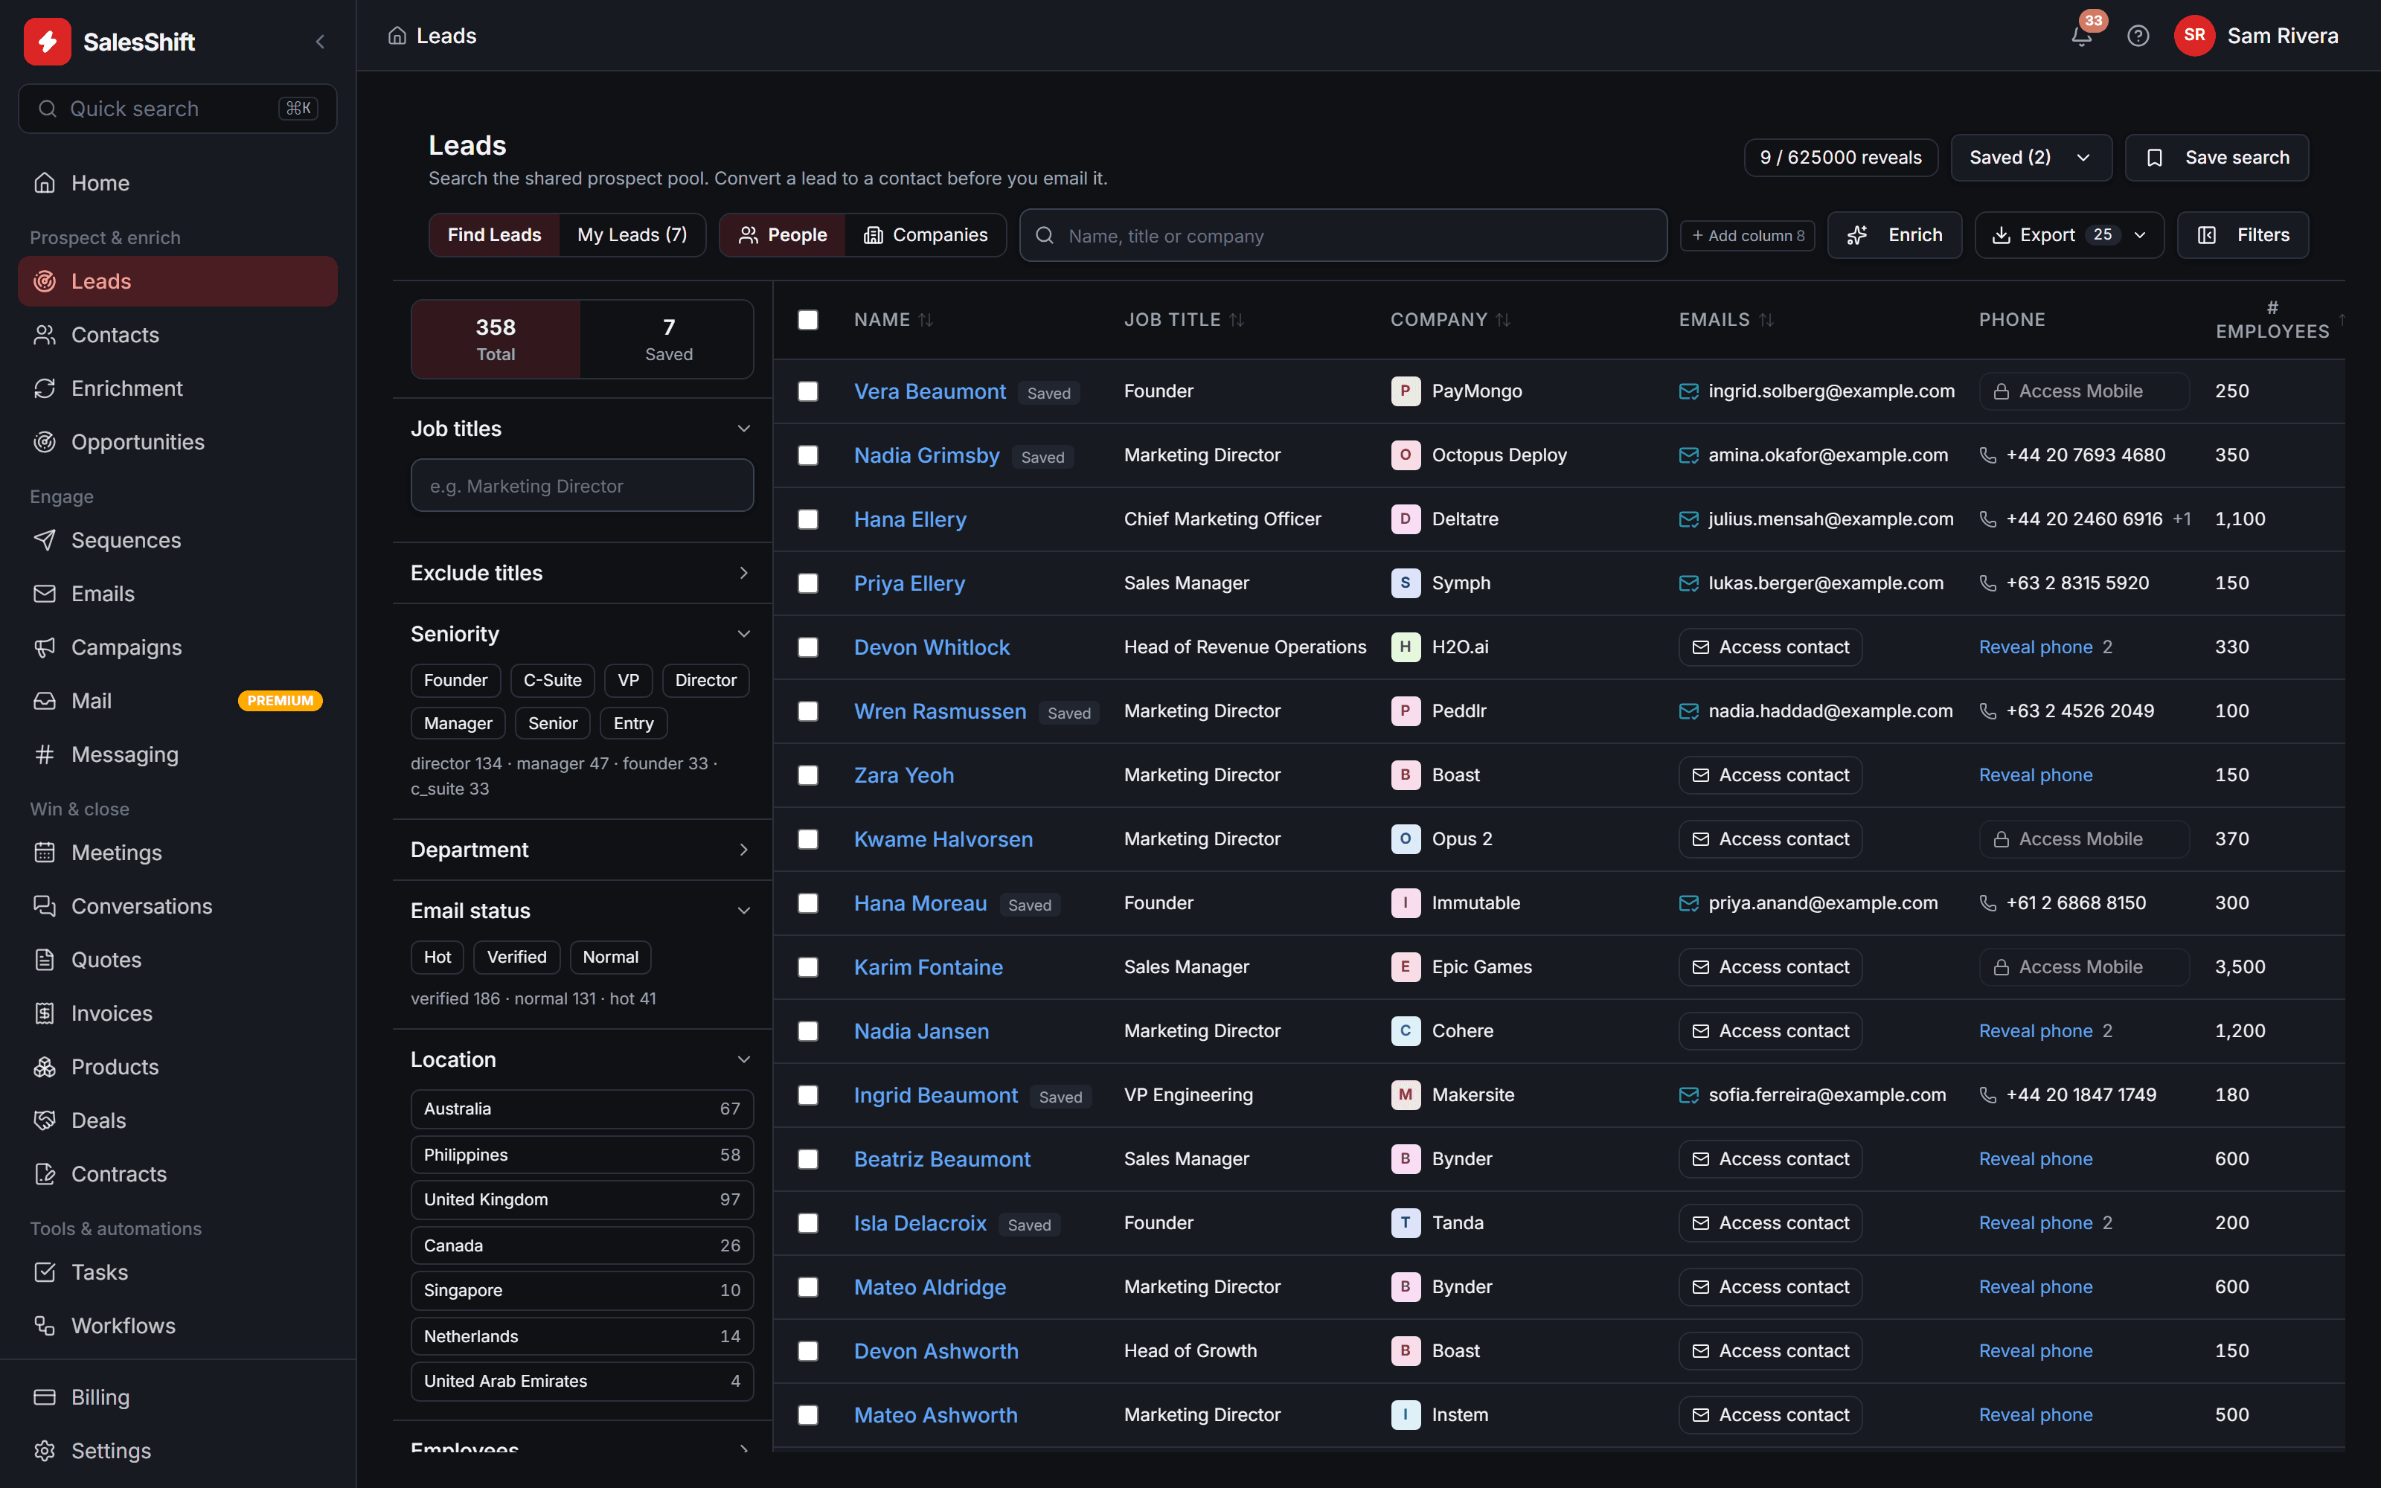The height and width of the screenshot is (1488, 2381).
Task: Select the Vera Beaumont row checkbox
Action: coord(808,391)
